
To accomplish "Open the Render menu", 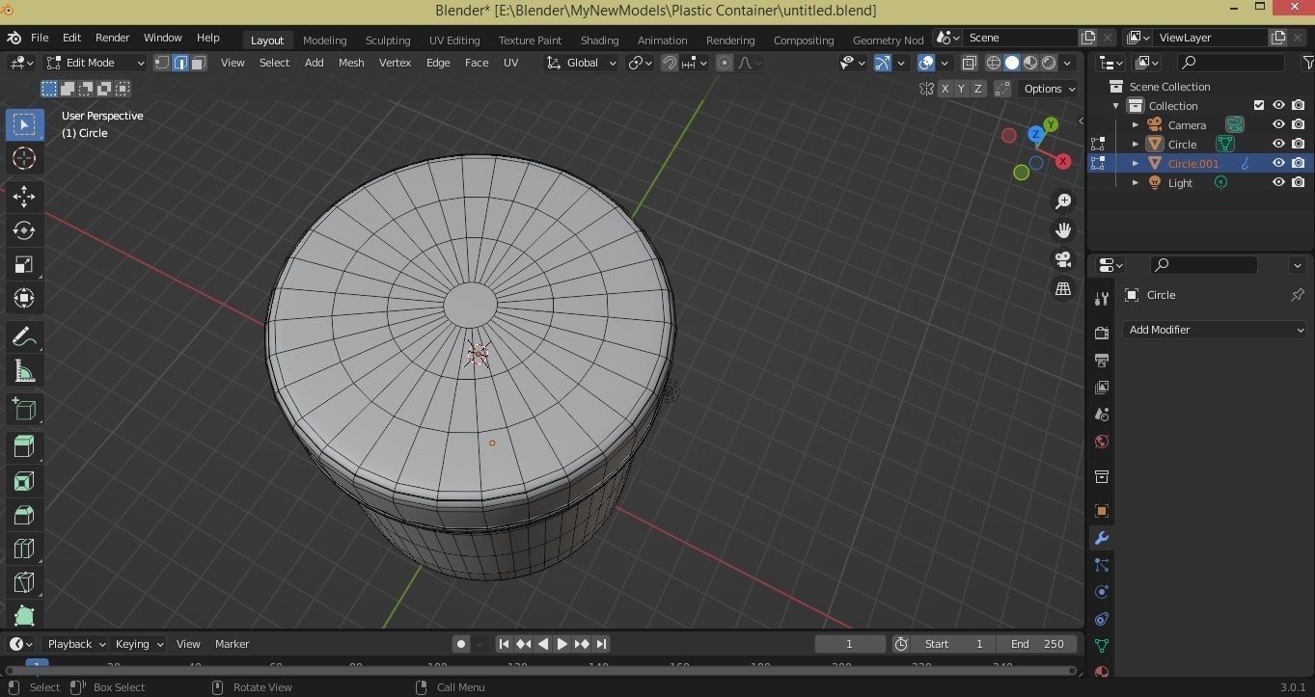I will pyautogui.click(x=112, y=38).
